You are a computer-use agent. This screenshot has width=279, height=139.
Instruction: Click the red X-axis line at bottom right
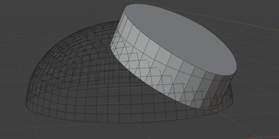tap(267, 137)
